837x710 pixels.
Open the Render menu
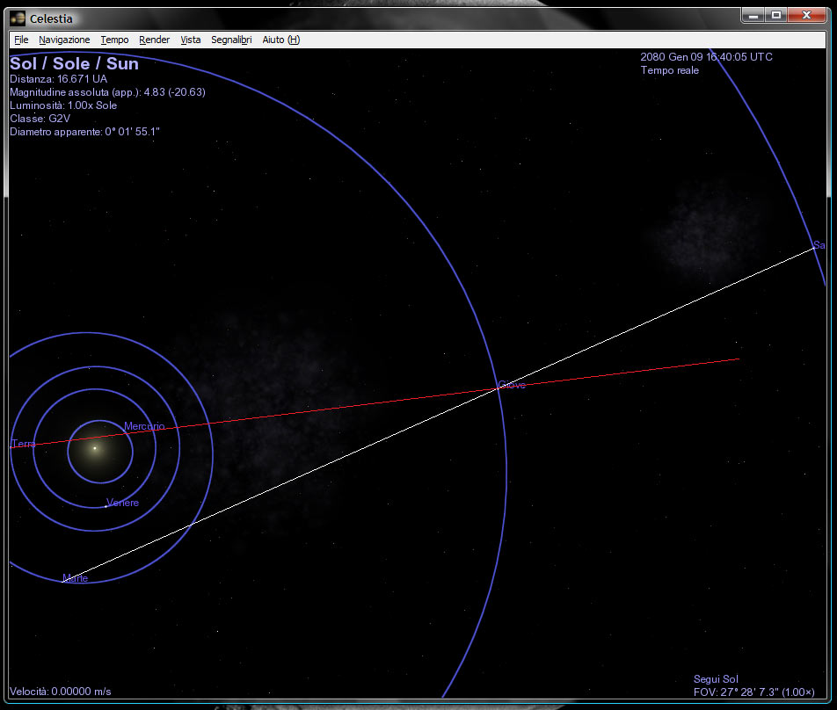coord(154,40)
